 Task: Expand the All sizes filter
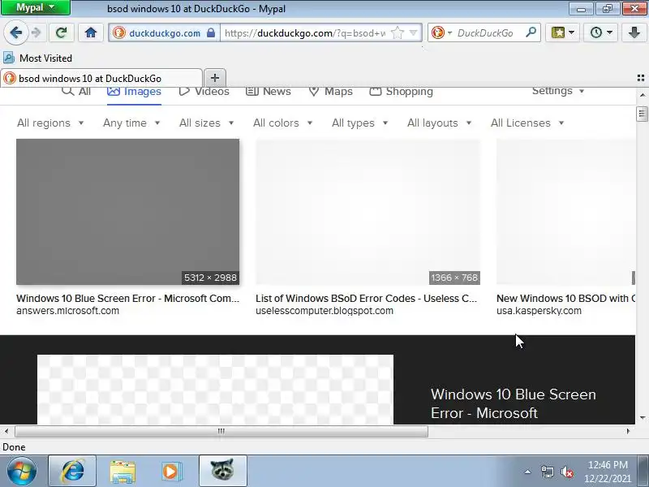click(x=206, y=123)
